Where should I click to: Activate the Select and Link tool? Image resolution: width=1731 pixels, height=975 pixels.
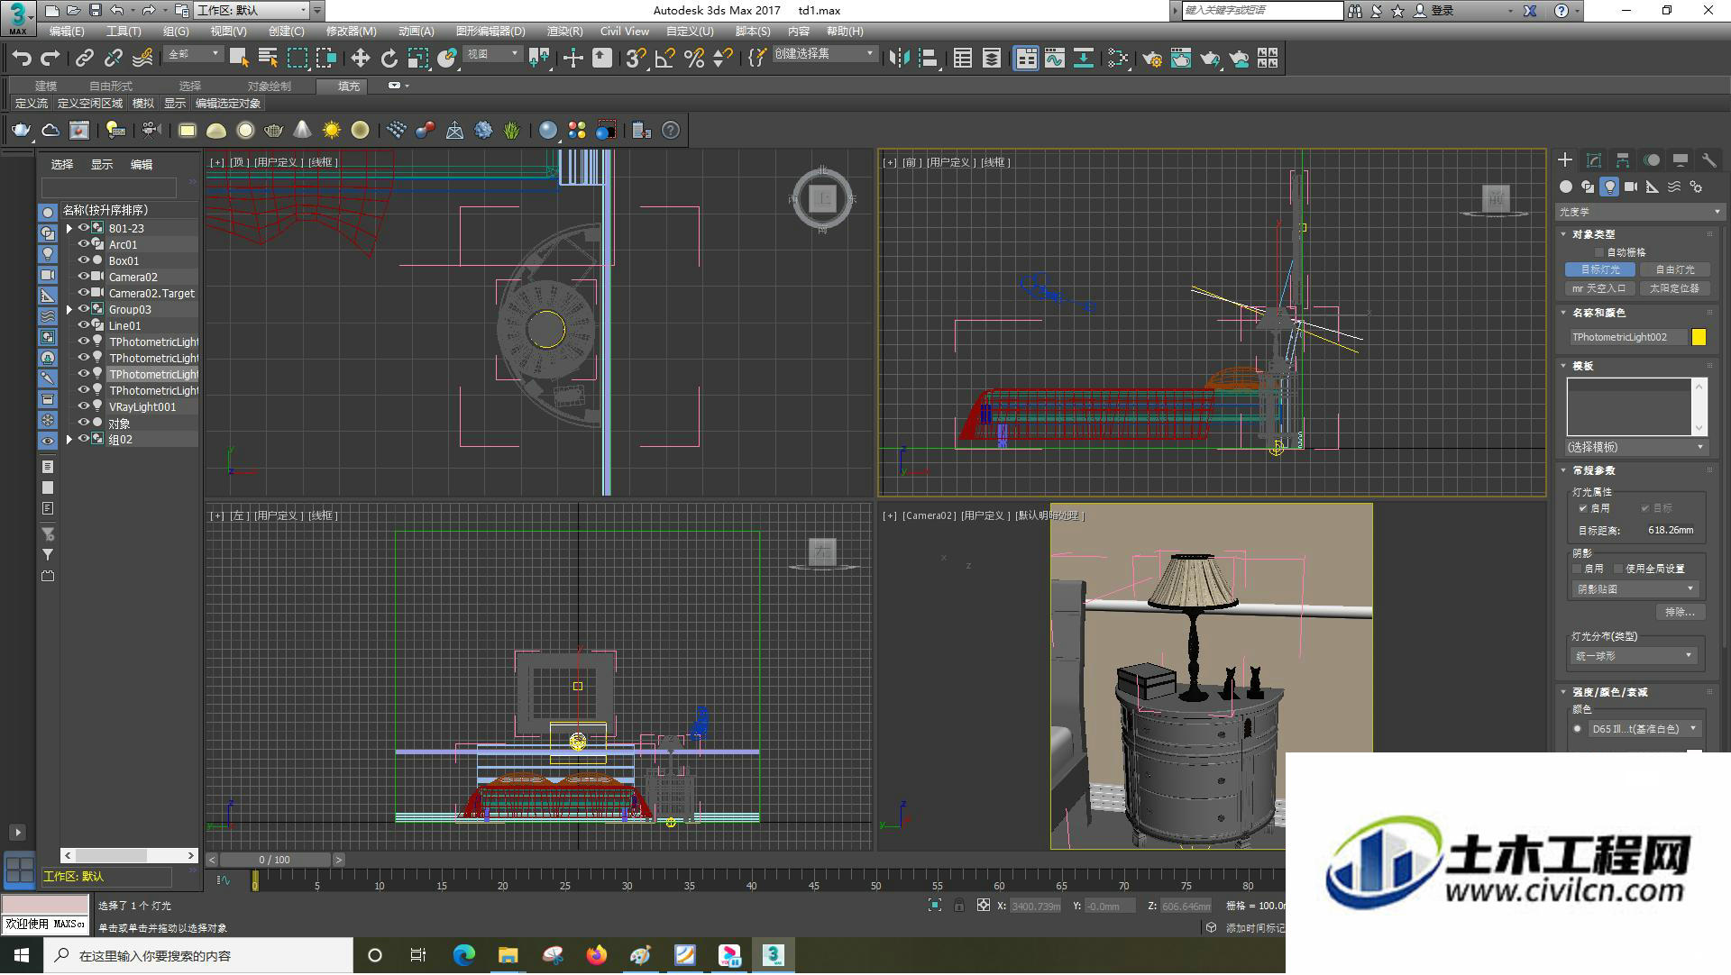click(84, 59)
